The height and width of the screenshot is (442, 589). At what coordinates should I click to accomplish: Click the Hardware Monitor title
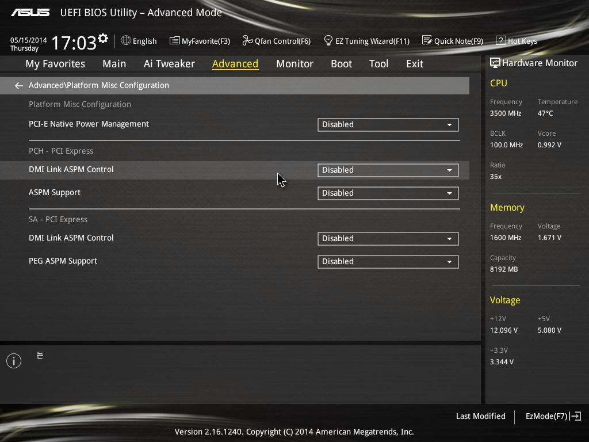540,63
